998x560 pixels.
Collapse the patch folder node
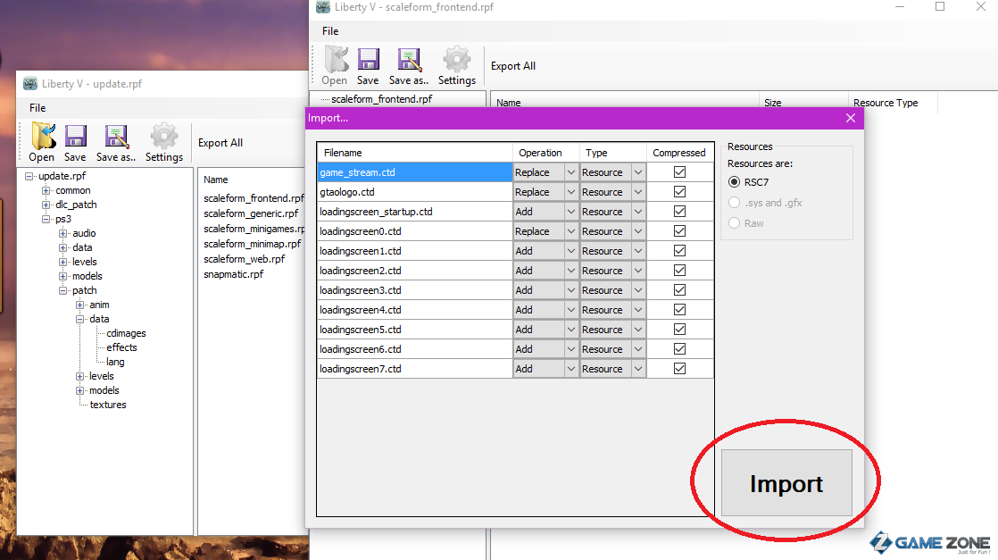(63, 290)
